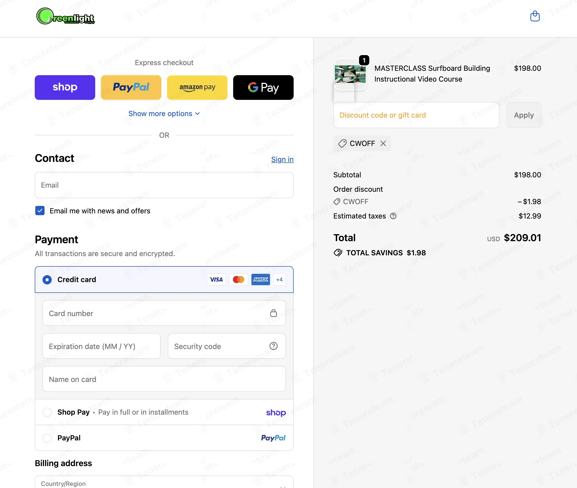Click the security code help icon
Image resolution: width=577 pixels, height=488 pixels.
(274, 346)
